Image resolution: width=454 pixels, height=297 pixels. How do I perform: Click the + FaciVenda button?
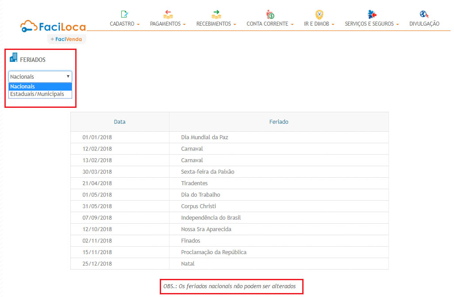click(x=67, y=39)
